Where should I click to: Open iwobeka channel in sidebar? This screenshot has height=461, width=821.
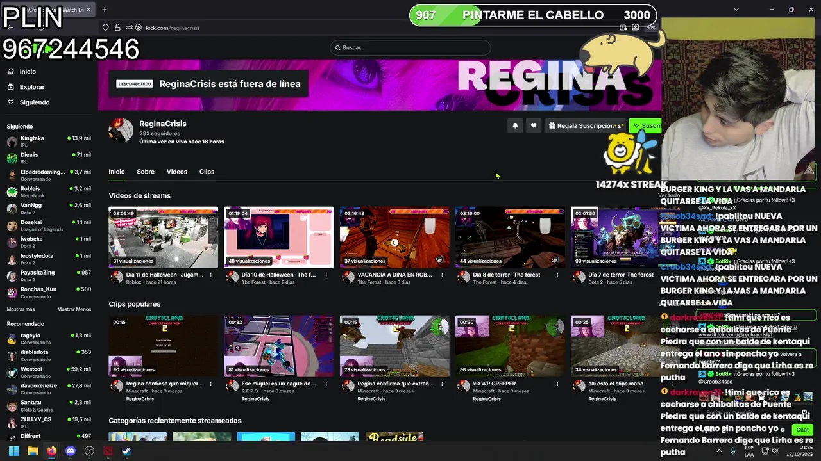pos(49,242)
